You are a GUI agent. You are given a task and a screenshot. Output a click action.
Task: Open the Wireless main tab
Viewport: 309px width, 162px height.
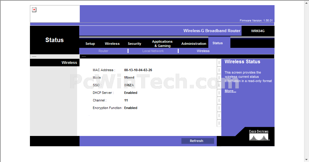(112, 44)
